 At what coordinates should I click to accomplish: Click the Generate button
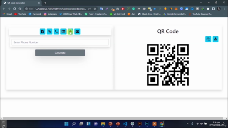pos(60,53)
